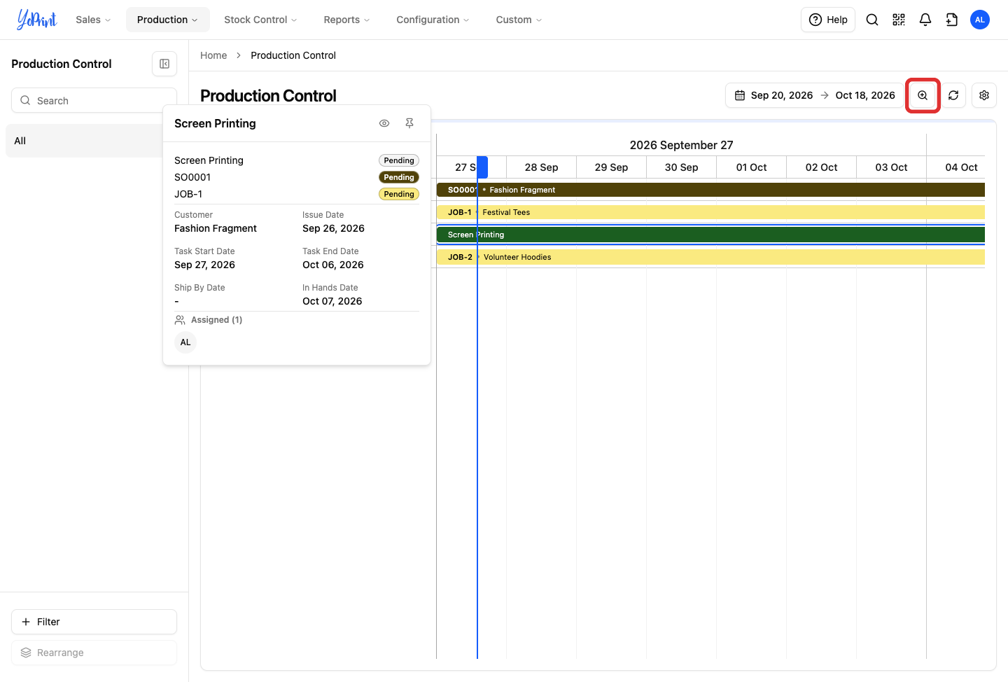Expand the Production menu
1008x682 pixels.
pos(167,20)
